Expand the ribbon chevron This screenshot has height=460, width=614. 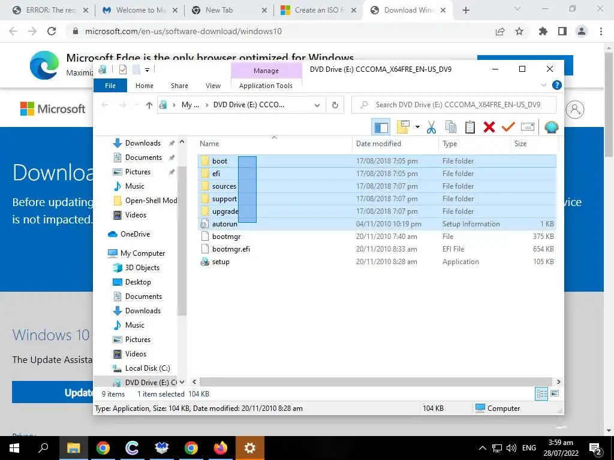543,85
